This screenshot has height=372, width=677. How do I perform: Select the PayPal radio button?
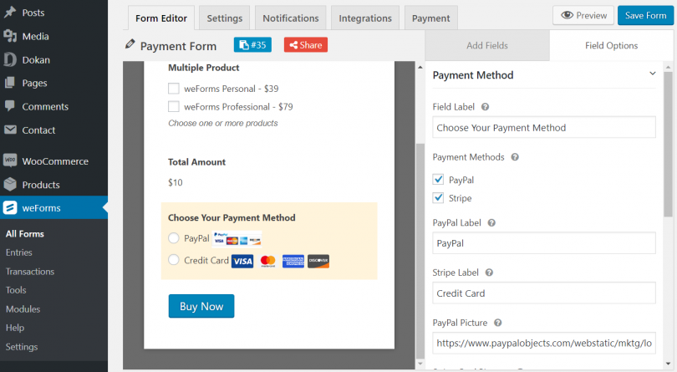coord(174,238)
